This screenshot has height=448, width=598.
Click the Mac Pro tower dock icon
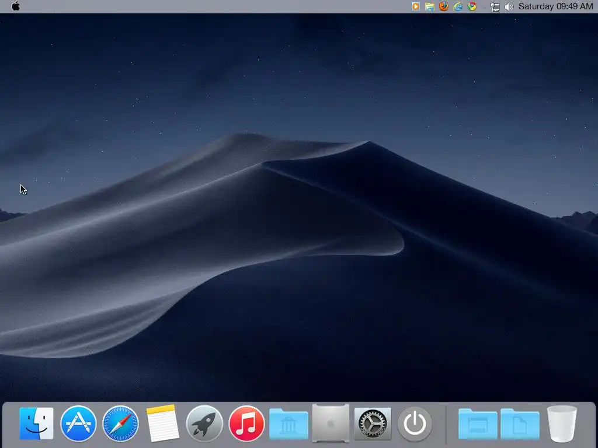click(x=331, y=423)
